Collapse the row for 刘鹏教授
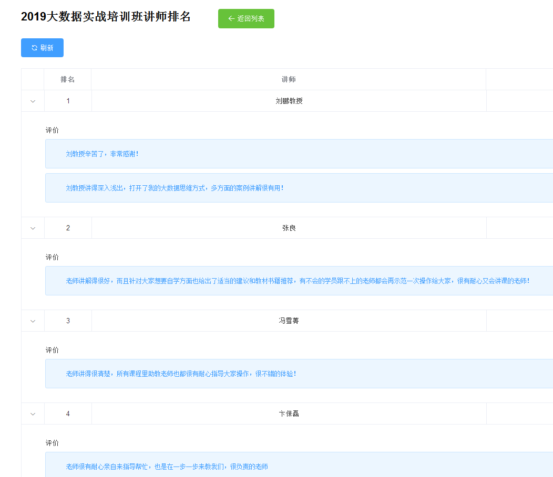The width and height of the screenshot is (553, 477). click(33, 101)
